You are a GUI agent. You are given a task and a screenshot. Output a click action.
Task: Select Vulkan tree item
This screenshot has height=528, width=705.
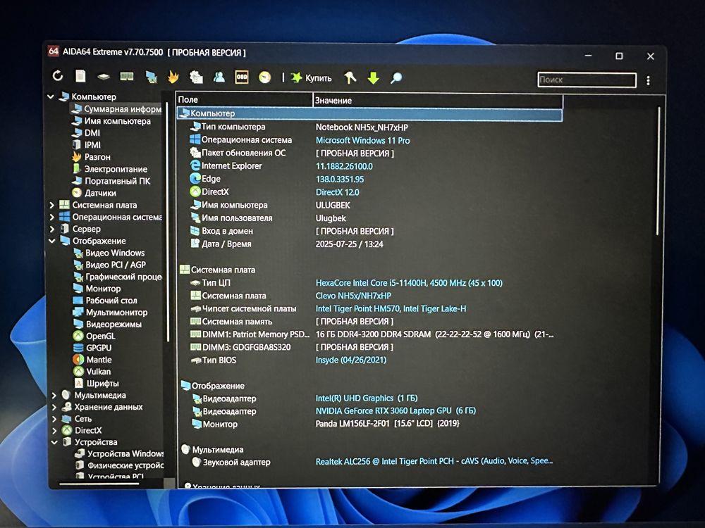tap(92, 371)
